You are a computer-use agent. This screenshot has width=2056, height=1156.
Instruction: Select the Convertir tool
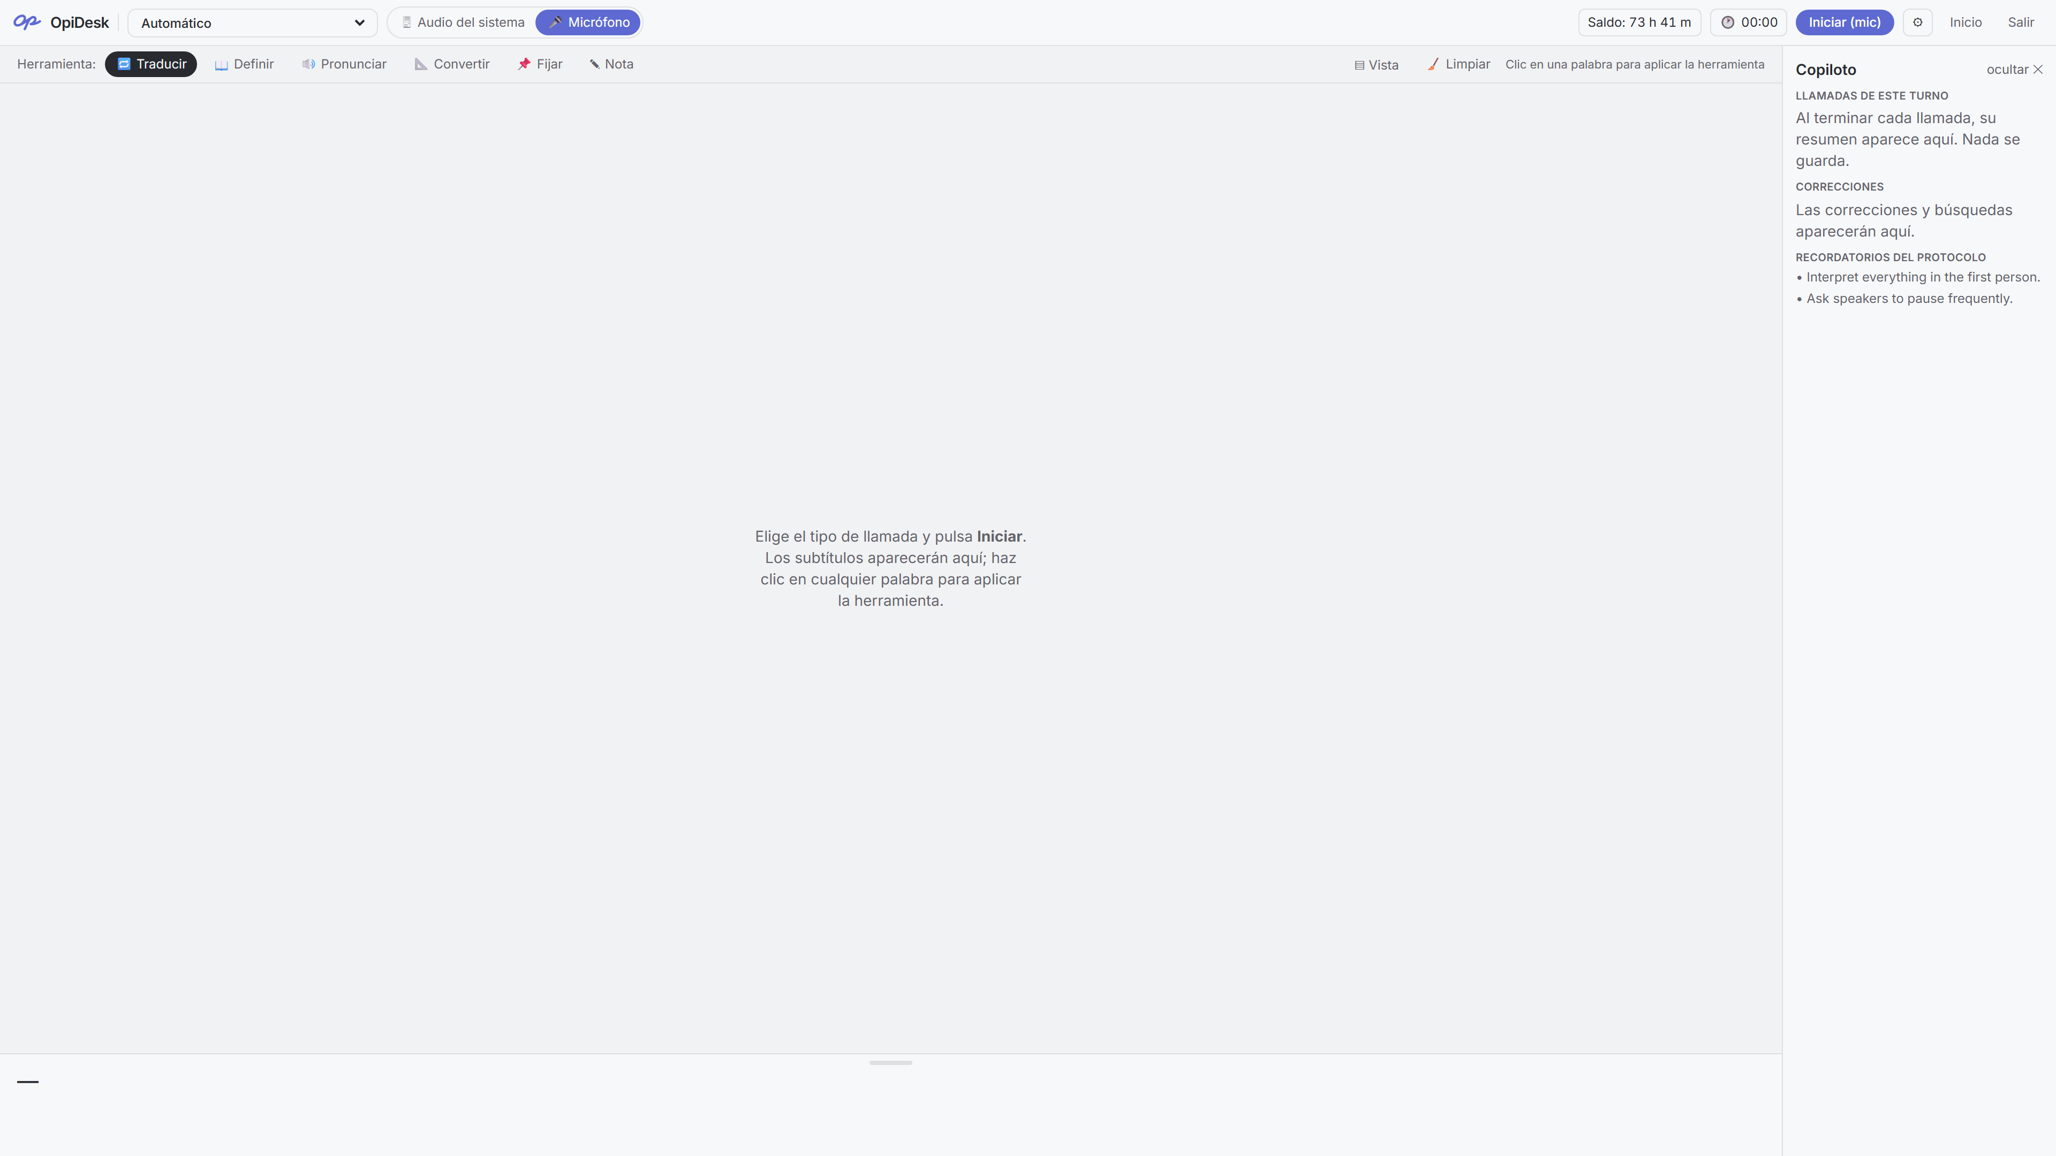(x=452, y=64)
